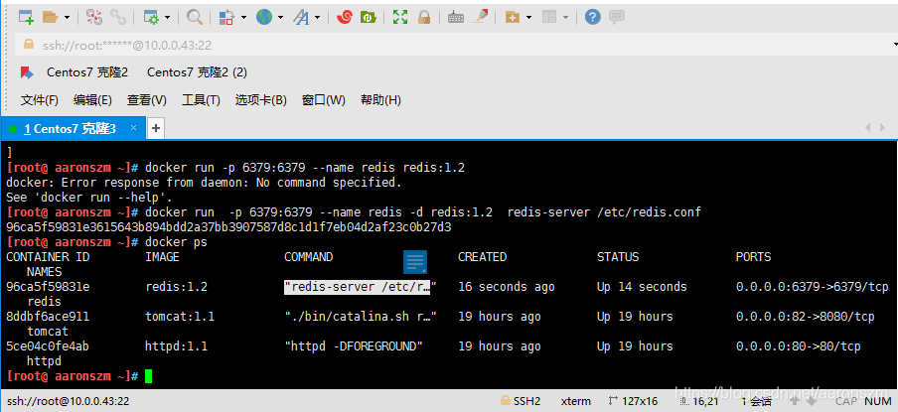Click the highlighted "redis-server /etc/r…" command text

pyautogui.click(x=358, y=287)
